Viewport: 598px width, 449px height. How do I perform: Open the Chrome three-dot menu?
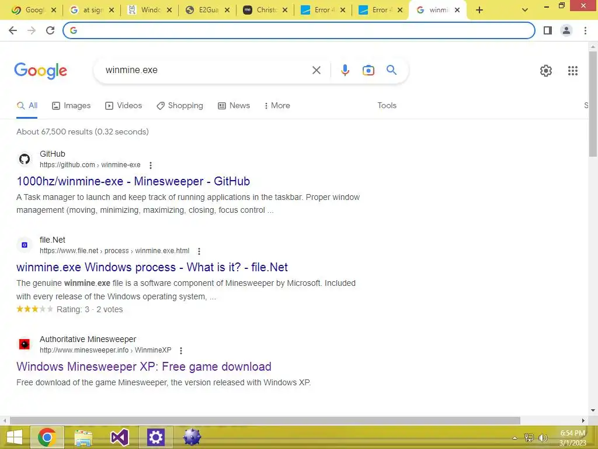[x=585, y=30]
